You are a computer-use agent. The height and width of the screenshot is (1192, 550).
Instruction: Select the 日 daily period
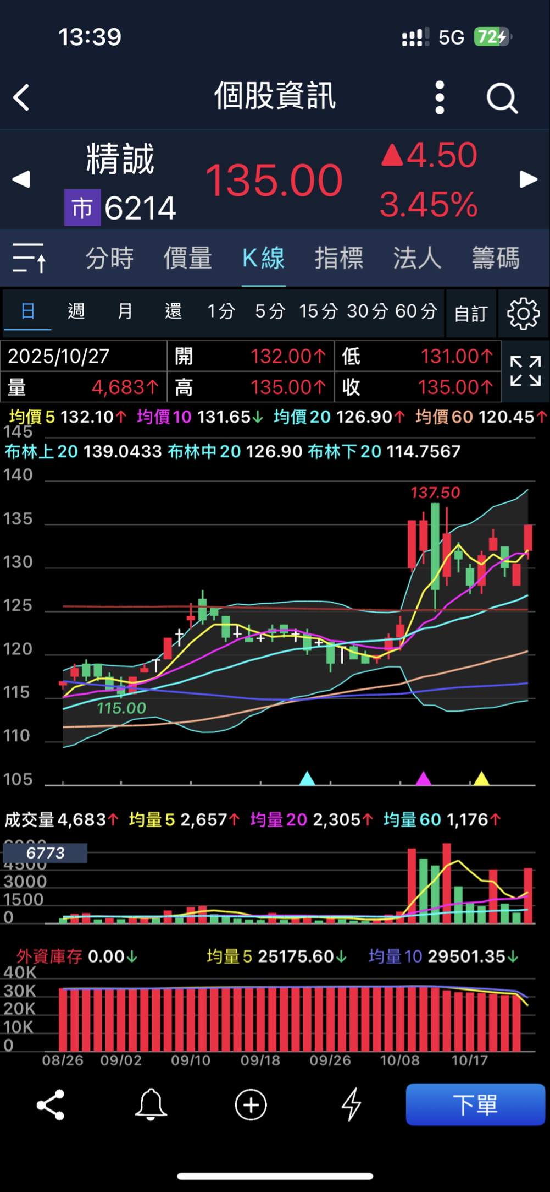[x=28, y=311]
